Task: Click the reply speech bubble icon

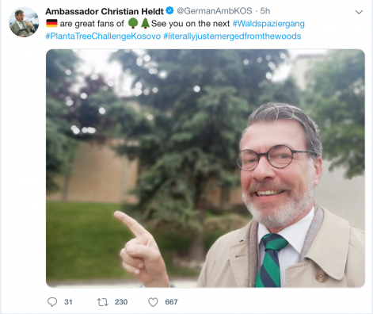Action: [52, 302]
